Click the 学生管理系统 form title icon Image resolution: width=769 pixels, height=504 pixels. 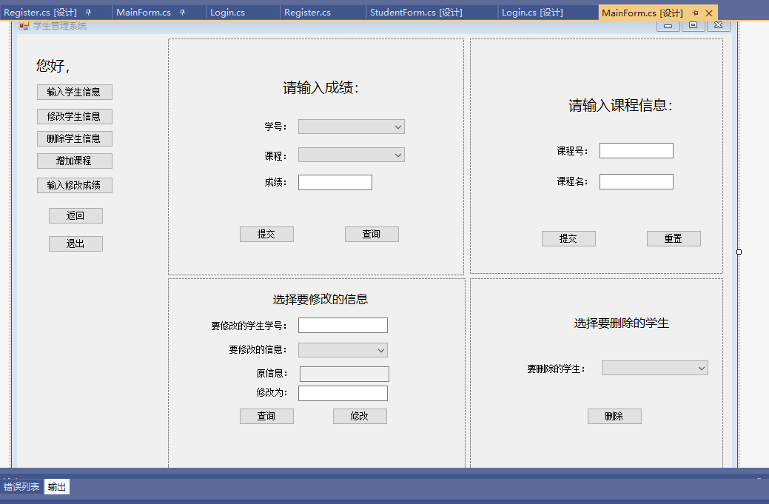pyautogui.click(x=24, y=25)
